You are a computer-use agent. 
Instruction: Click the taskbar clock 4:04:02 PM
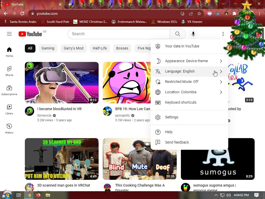(241, 195)
